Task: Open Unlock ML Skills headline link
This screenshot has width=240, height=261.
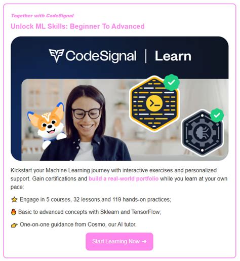Action: tap(77, 26)
